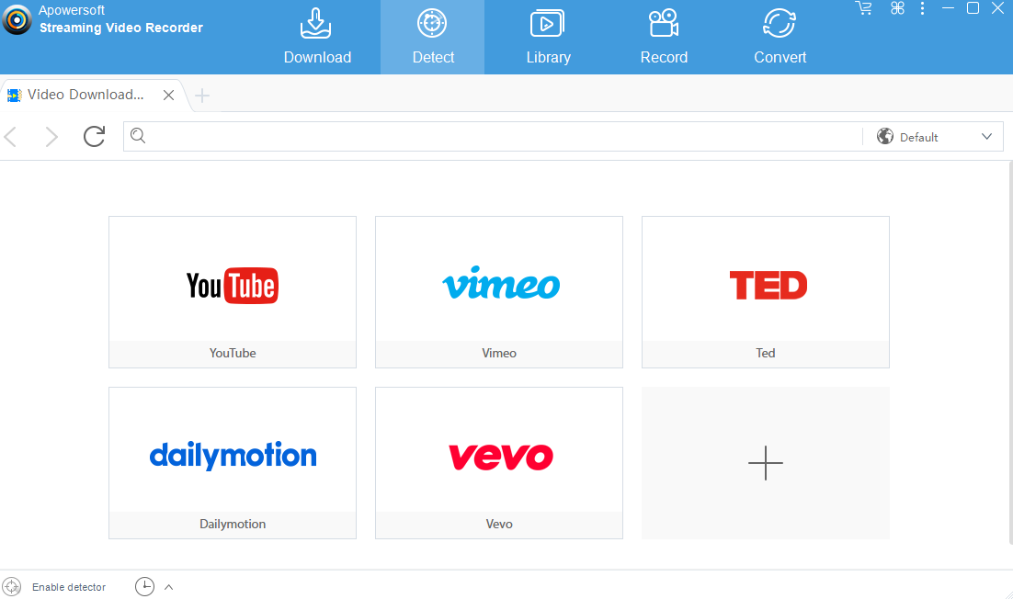Screen dimensions: 1013x599
Task: Open the TED site tile
Action: [766, 292]
